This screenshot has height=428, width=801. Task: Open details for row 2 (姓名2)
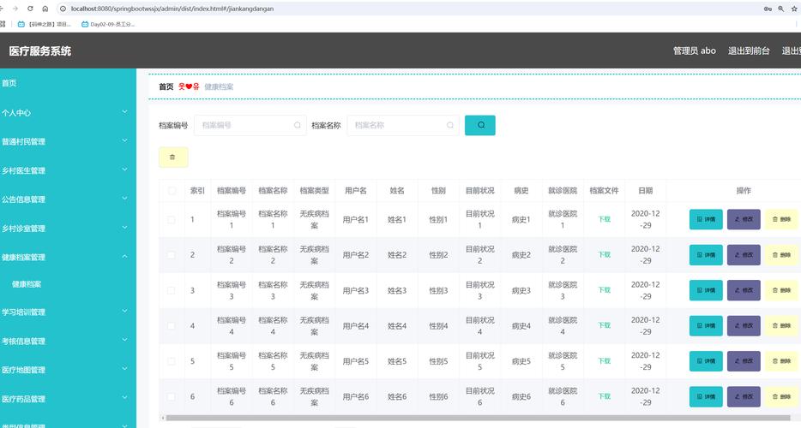(x=706, y=254)
